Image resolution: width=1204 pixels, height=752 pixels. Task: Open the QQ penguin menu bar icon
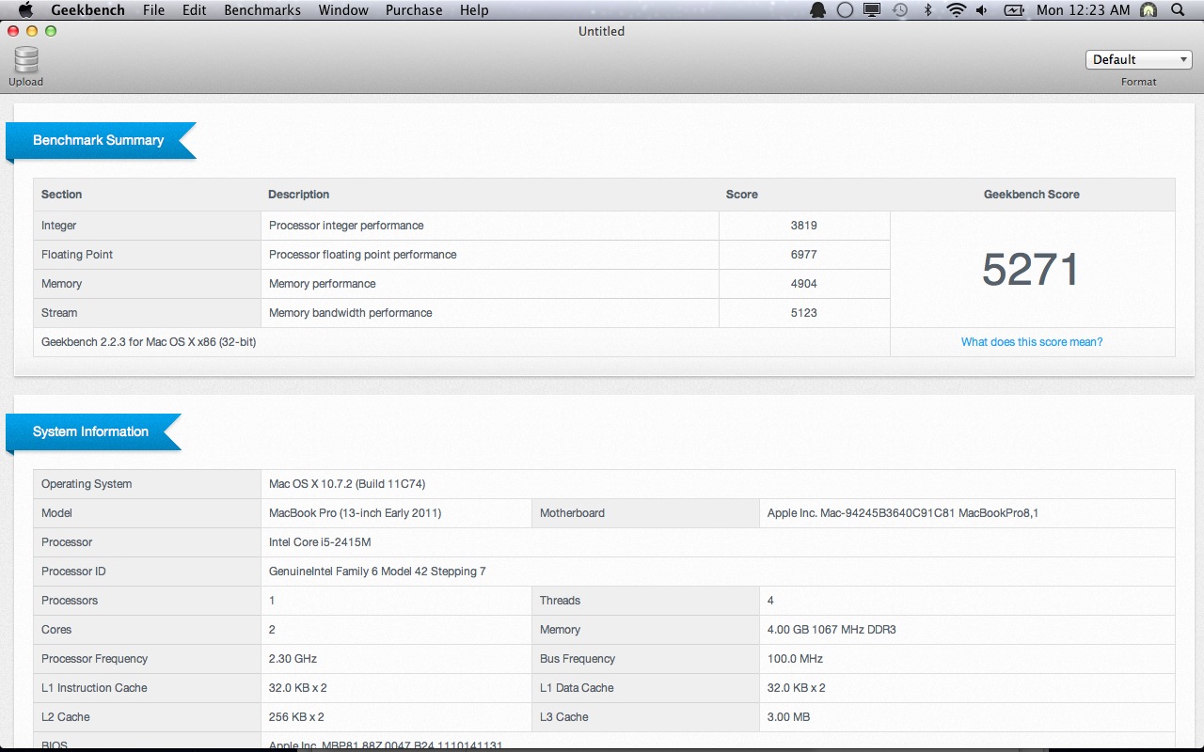coord(818,10)
